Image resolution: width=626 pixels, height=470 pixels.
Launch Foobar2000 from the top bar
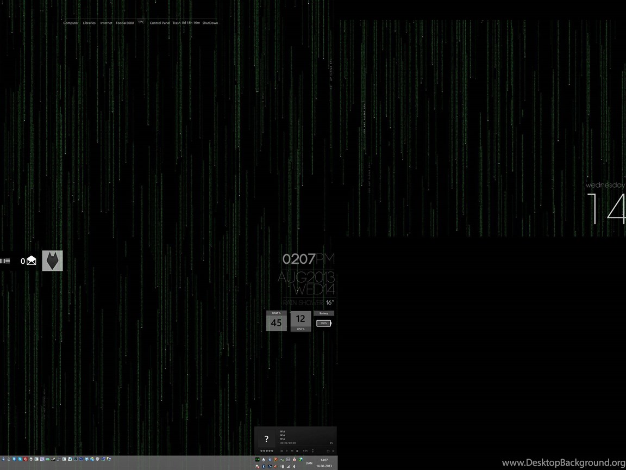pos(125,23)
